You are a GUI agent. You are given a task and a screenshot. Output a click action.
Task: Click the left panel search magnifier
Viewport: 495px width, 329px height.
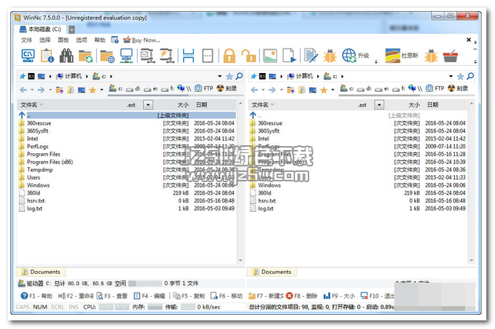click(x=239, y=76)
